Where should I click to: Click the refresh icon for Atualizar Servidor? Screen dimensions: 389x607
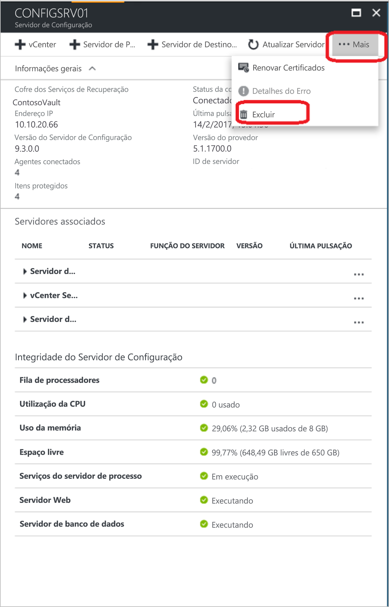click(253, 44)
